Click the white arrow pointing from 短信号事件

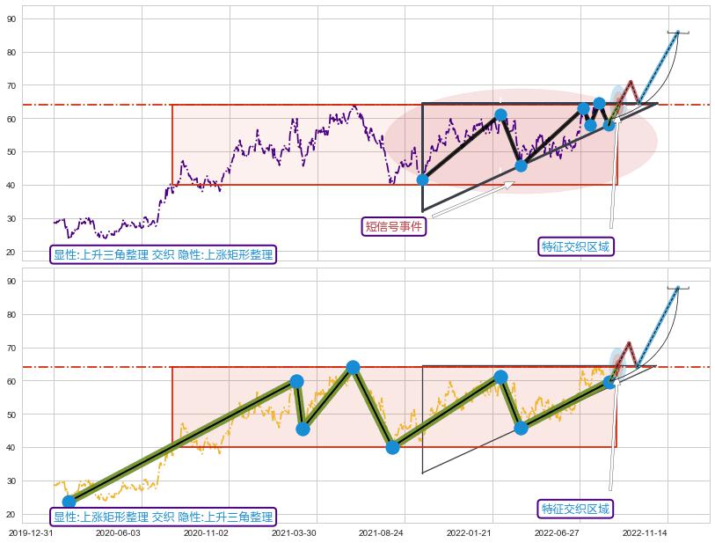(x=472, y=199)
